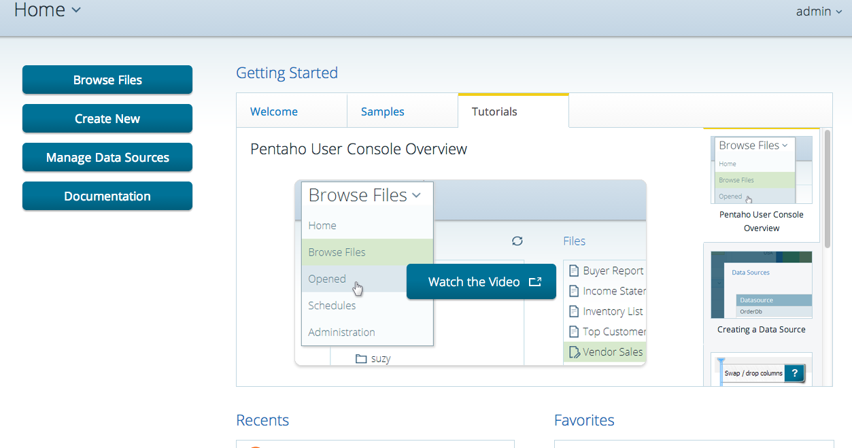Click the Recents heading
This screenshot has height=448, width=852.
(x=262, y=420)
